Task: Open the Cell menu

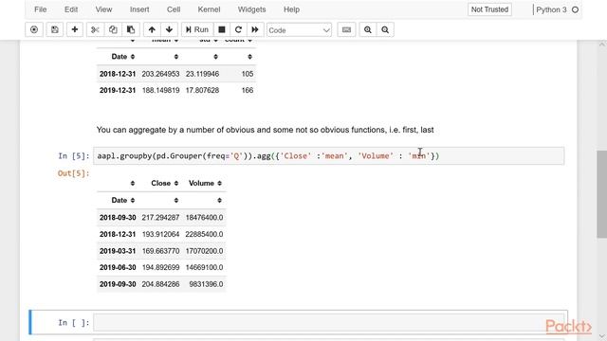Action: point(174,9)
